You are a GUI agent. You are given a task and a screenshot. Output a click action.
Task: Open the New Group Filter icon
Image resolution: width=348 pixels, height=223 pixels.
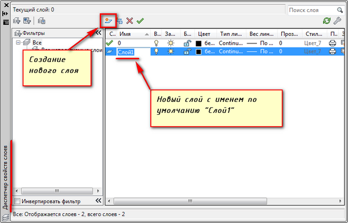27,21
